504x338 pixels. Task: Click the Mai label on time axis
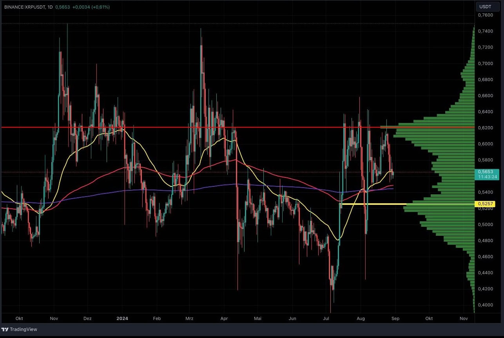(x=257, y=318)
